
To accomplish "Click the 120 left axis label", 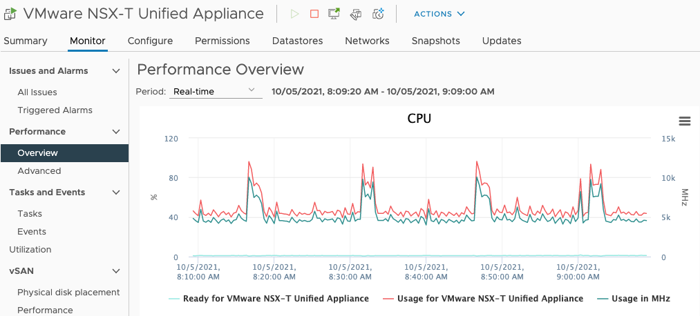I will (171, 139).
